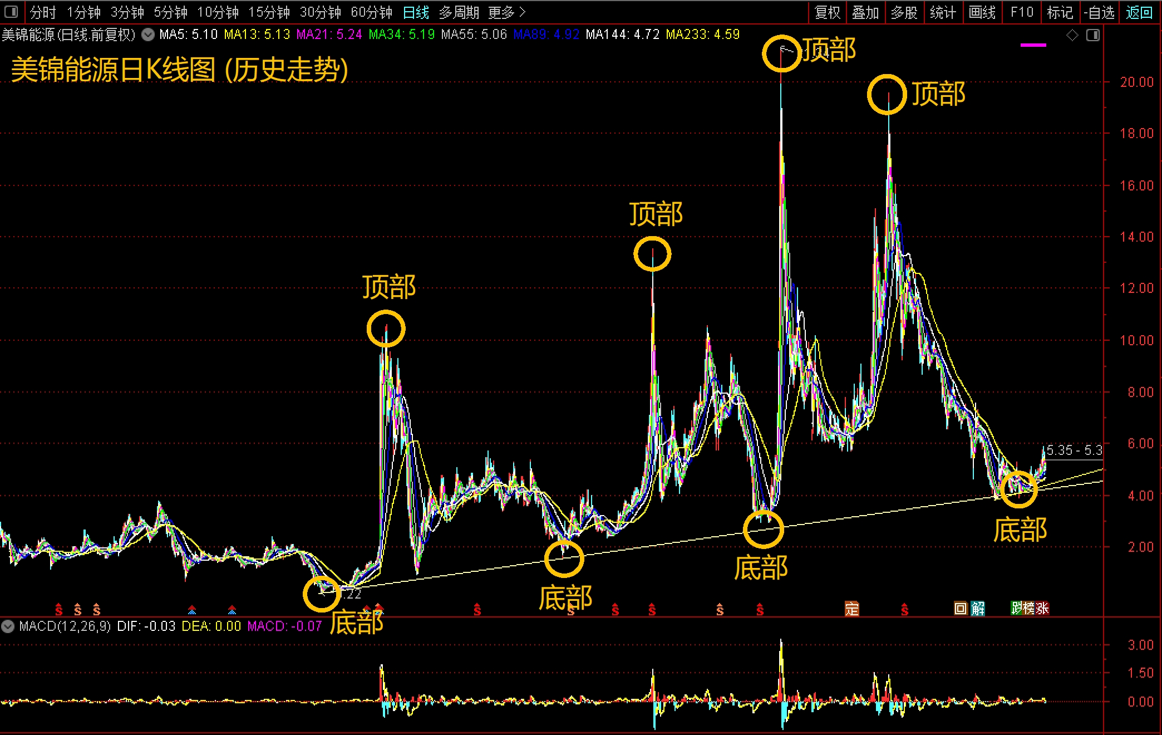Click the panel layout icon at top-left
Viewport: 1162px width, 735px height.
coord(11,12)
